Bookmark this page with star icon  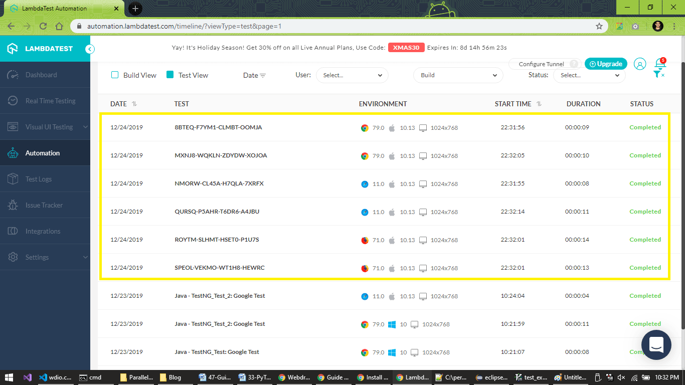(599, 26)
